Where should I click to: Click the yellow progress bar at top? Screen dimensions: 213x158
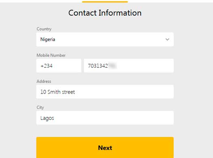pyautogui.click(x=105, y=2)
